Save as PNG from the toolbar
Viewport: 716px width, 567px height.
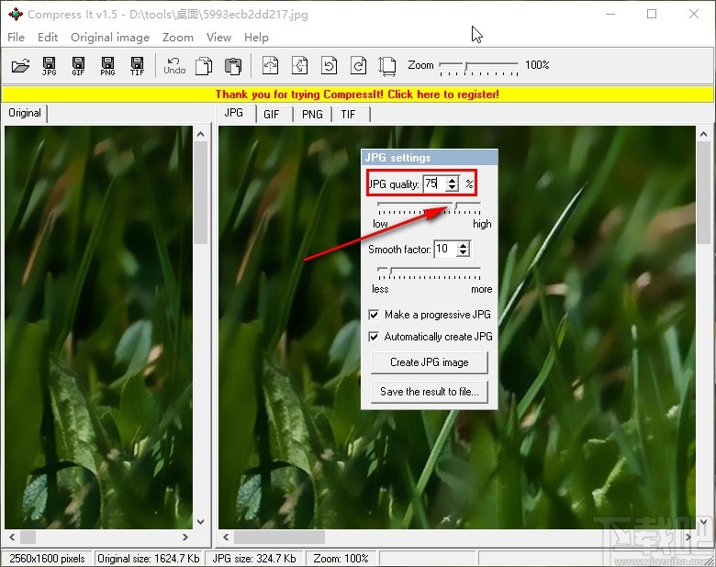pos(107,66)
